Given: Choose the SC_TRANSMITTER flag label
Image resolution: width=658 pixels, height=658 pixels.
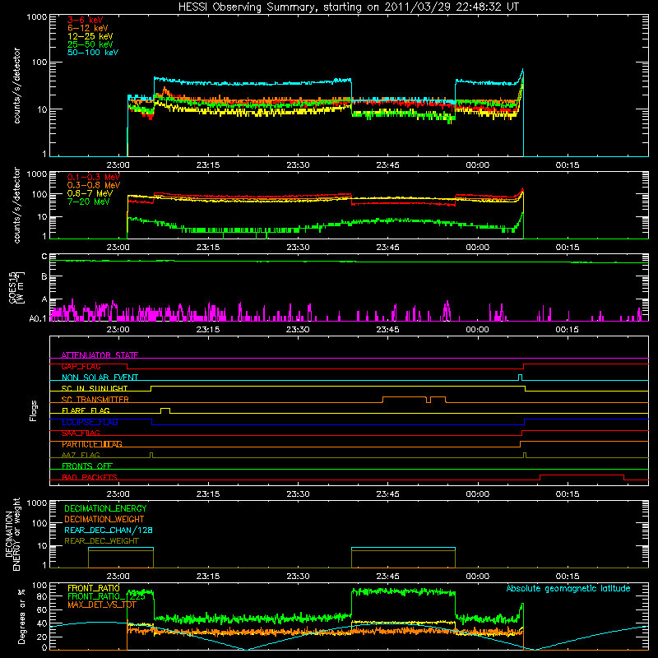Looking at the screenshot, I should 95,400.
